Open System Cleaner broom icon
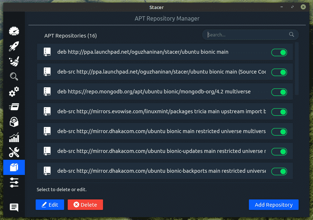Viewport: 313px width, 220px height. [x=14, y=61]
